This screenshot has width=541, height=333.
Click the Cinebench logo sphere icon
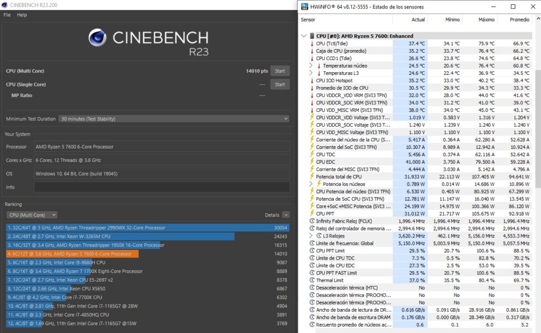[97, 37]
